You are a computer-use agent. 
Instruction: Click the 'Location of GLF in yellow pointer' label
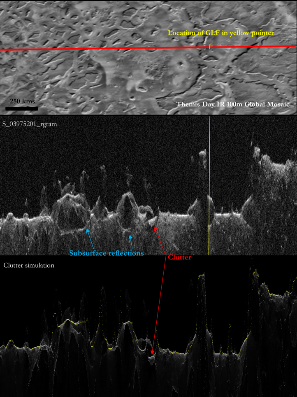tap(221, 33)
